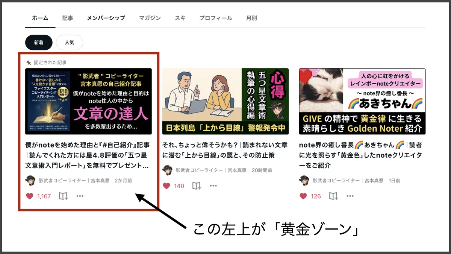Open the 記事 tab
Image resolution: width=451 pixels, height=254 pixels.
(x=68, y=18)
